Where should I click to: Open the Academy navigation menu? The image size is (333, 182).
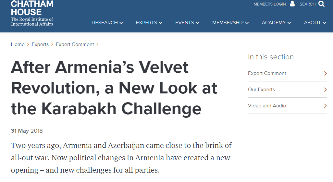click(276, 23)
